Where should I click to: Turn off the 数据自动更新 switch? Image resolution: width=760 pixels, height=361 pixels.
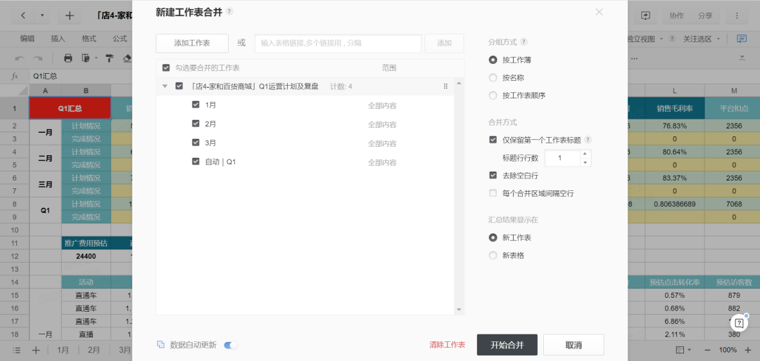(x=232, y=345)
